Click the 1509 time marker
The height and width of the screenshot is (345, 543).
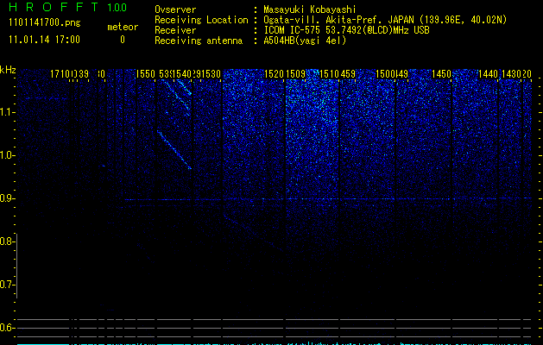(295, 73)
